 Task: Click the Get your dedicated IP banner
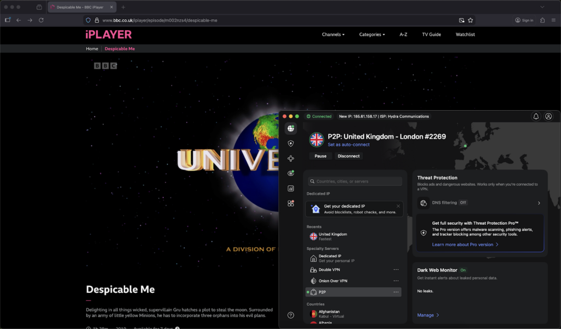(354, 209)
